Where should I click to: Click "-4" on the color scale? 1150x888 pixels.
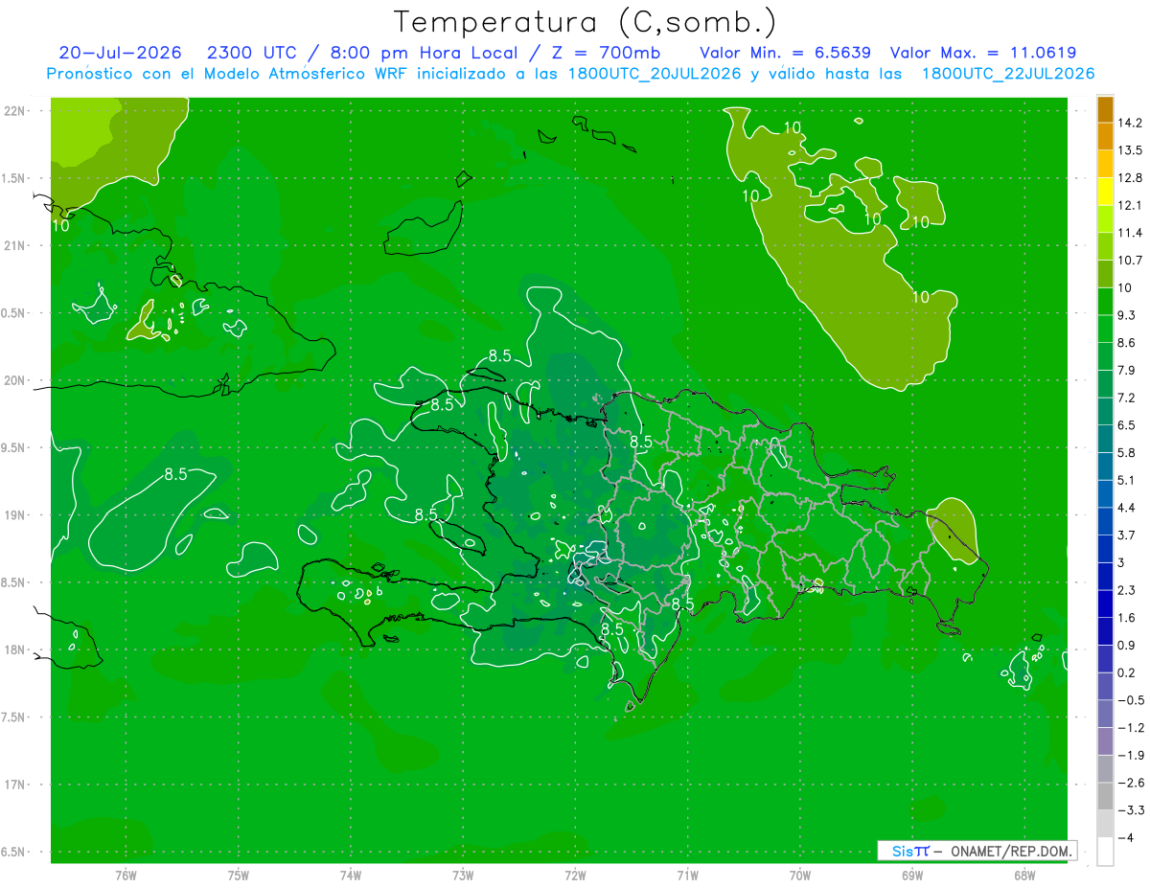(x=1125, y=837)
